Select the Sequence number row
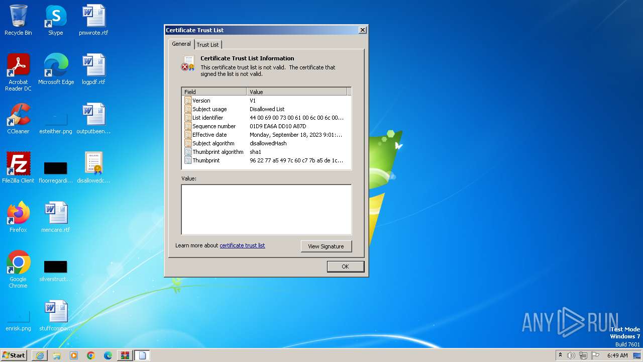Image resolution: width=643 pixels, height=362 pixels. click(266, 126)
